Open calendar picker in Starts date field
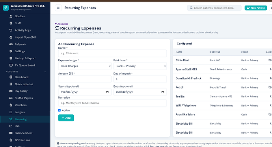 pos(107,92)
